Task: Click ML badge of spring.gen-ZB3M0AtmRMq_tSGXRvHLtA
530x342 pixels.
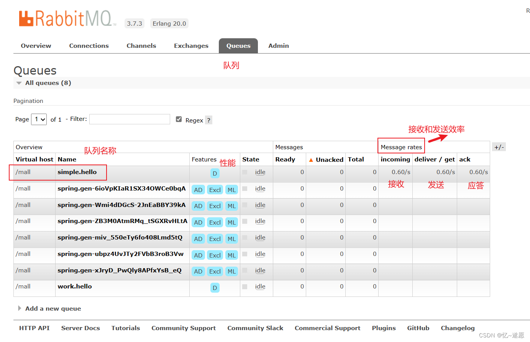Action: point(231,222)
